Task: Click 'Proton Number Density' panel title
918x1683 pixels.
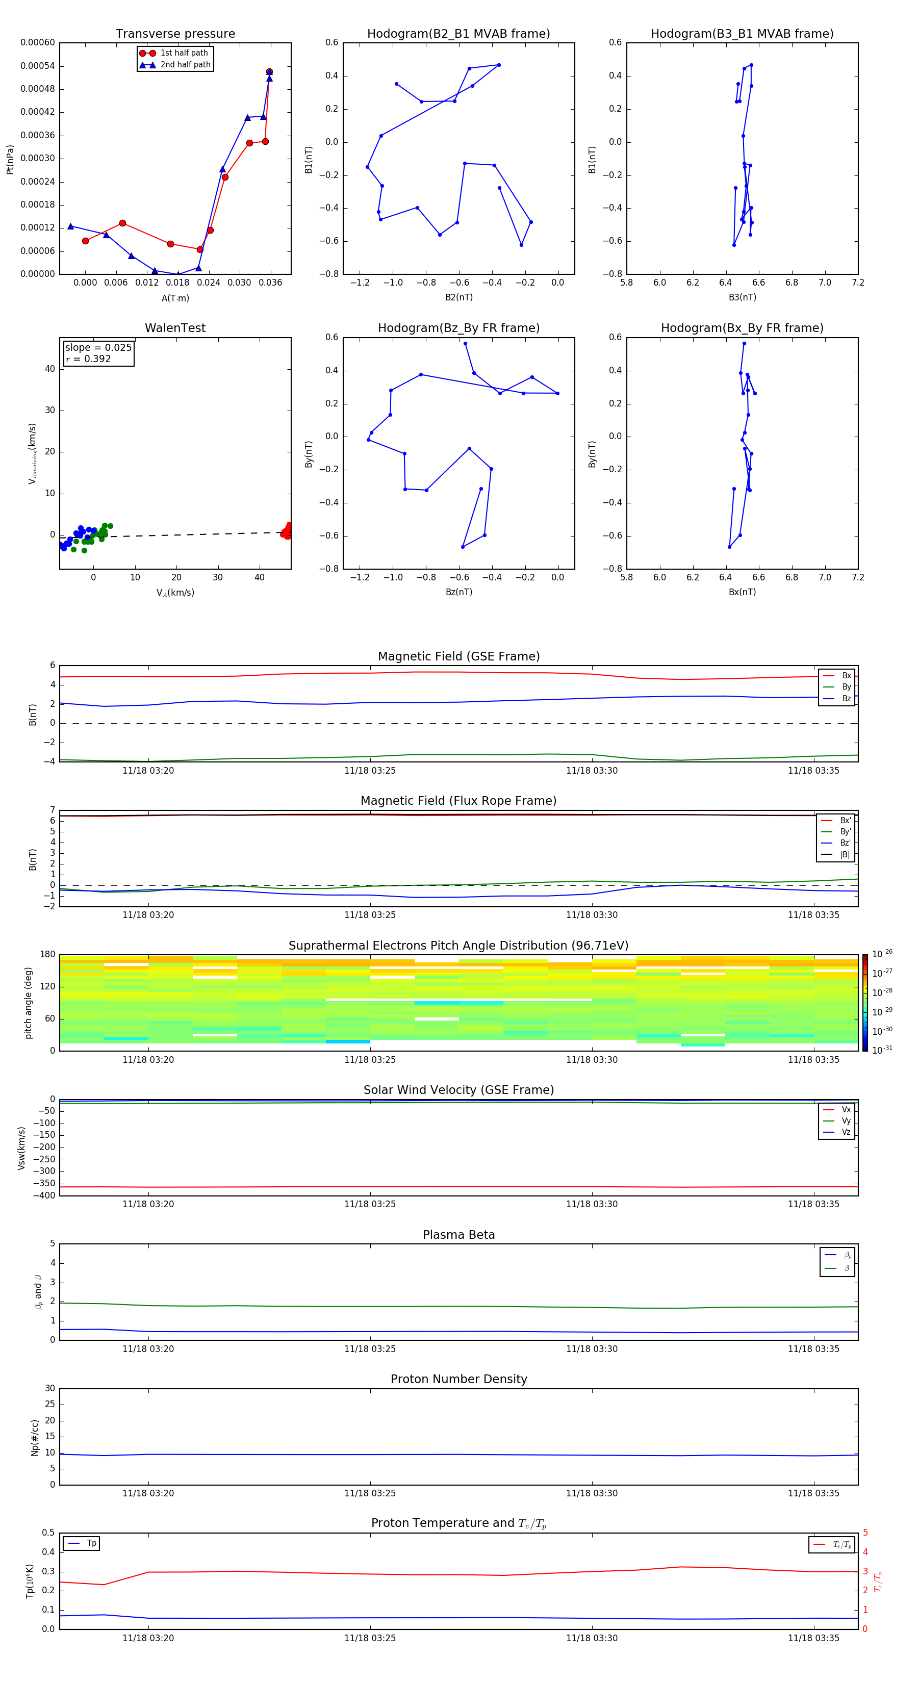Action: pyautogui.click(x=458, y=1380)
